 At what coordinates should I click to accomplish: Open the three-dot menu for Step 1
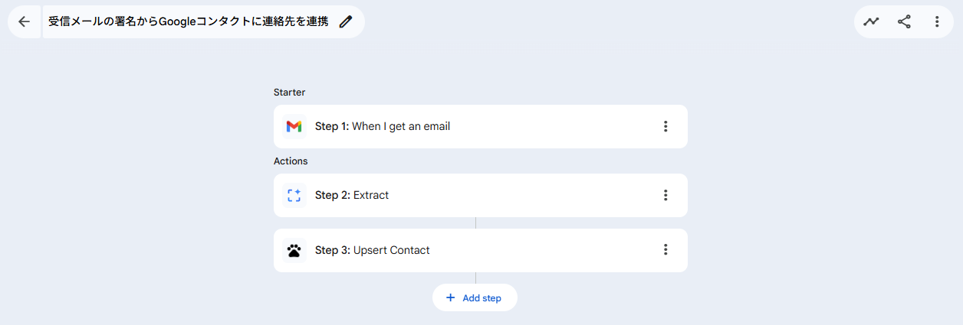coord(666,126)
